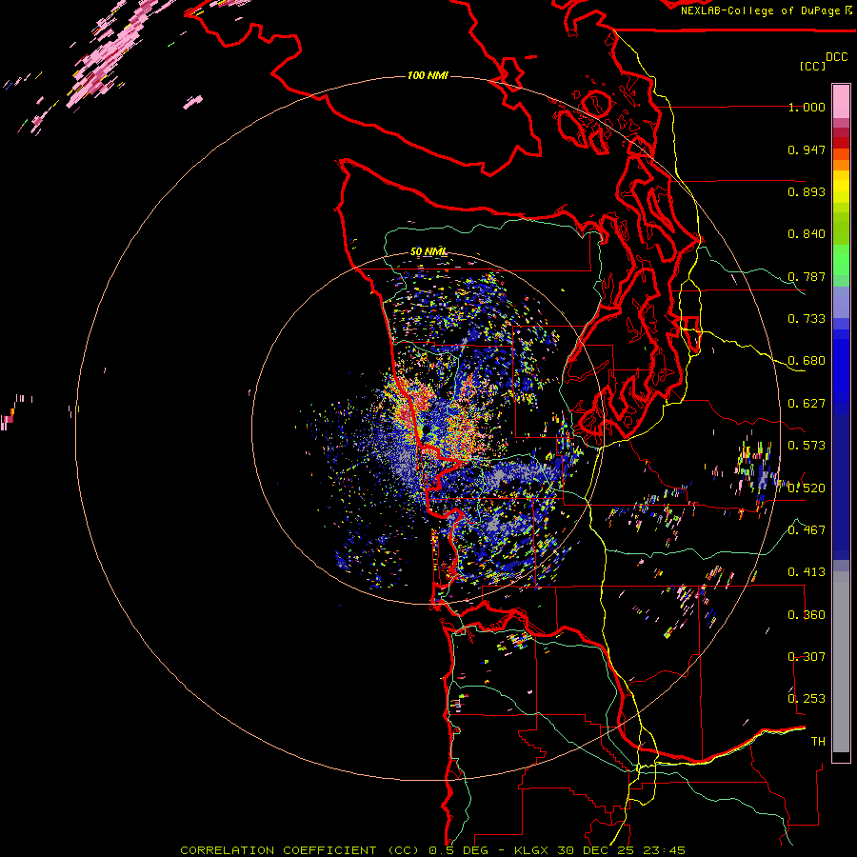The image size is (857, 857).
Task: Click the pink segment of the color bar
Action: pos(841,101)
